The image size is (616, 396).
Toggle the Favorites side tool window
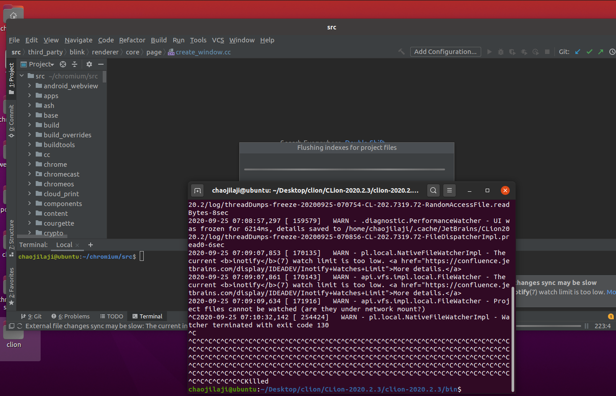coord(12,286)
